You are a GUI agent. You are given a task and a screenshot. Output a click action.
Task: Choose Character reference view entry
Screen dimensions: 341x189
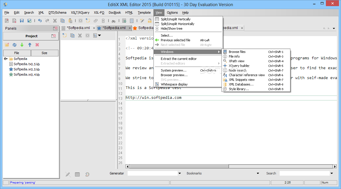tap(256, 75)
